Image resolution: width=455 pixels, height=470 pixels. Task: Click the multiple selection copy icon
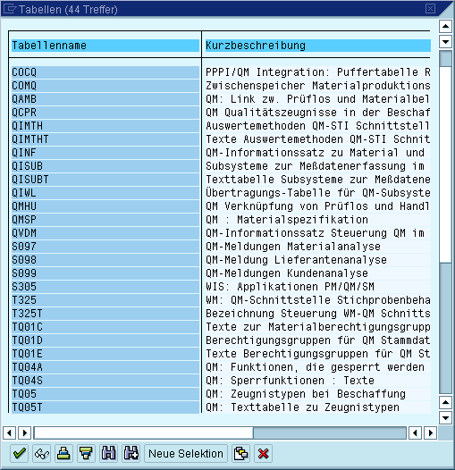[x=240, y=453]
